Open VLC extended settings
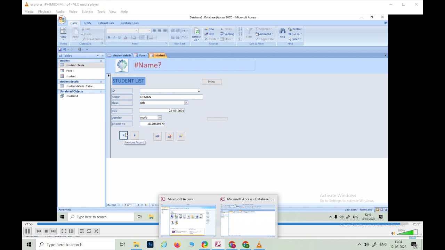The height and width of the screenshot is (250, 445). point(71,231)
